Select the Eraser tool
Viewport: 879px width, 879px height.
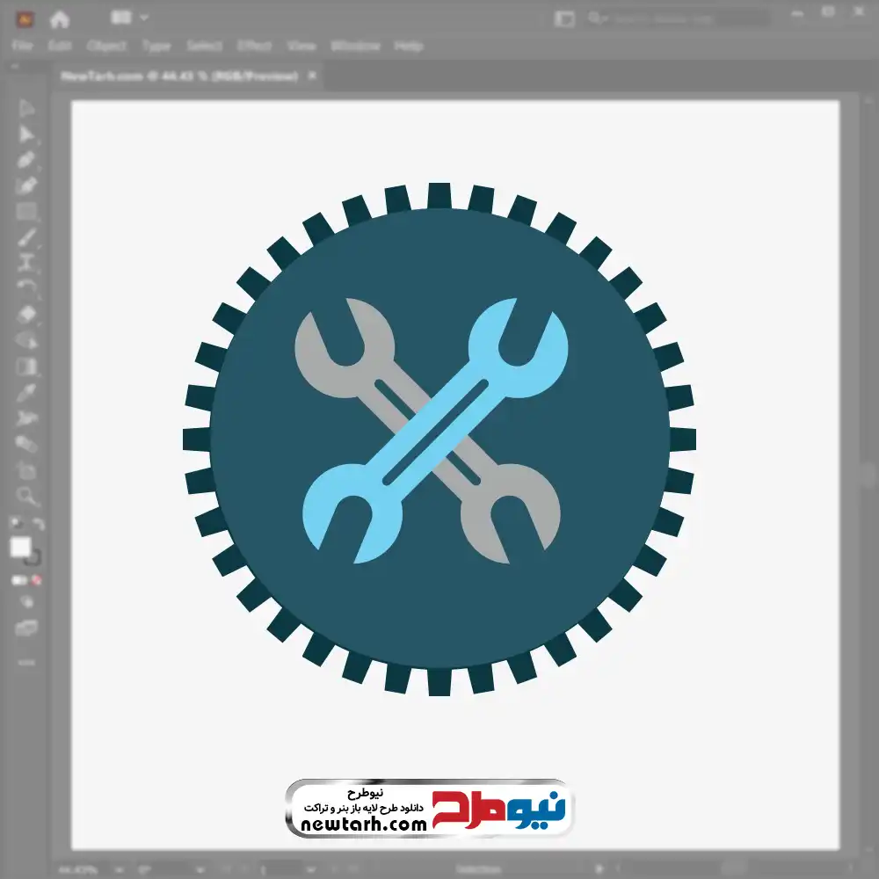click(25, 314)
